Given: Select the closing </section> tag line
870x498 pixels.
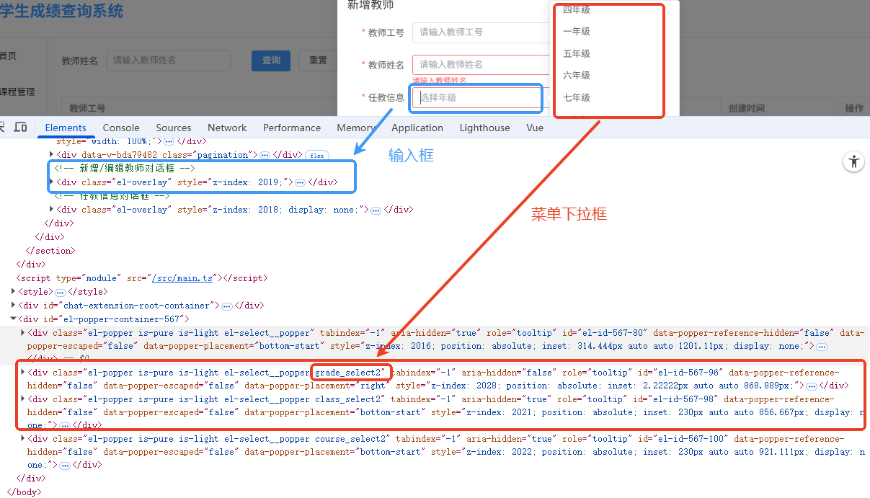Looking at the screenshot, I should 50,251.
